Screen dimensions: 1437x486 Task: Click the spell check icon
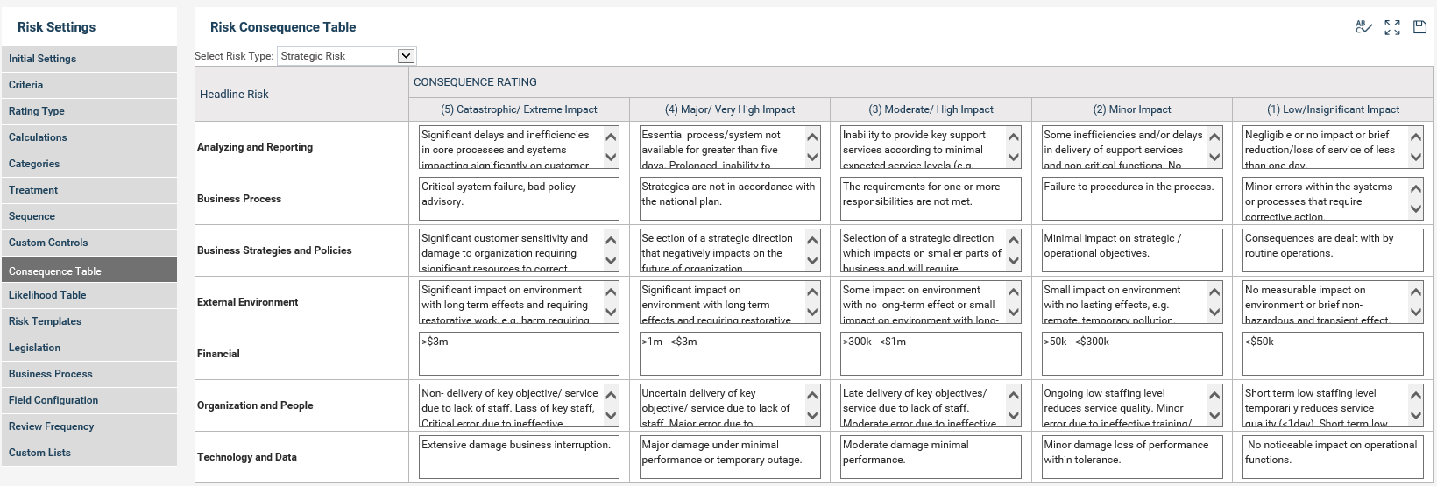point(1363,27)
